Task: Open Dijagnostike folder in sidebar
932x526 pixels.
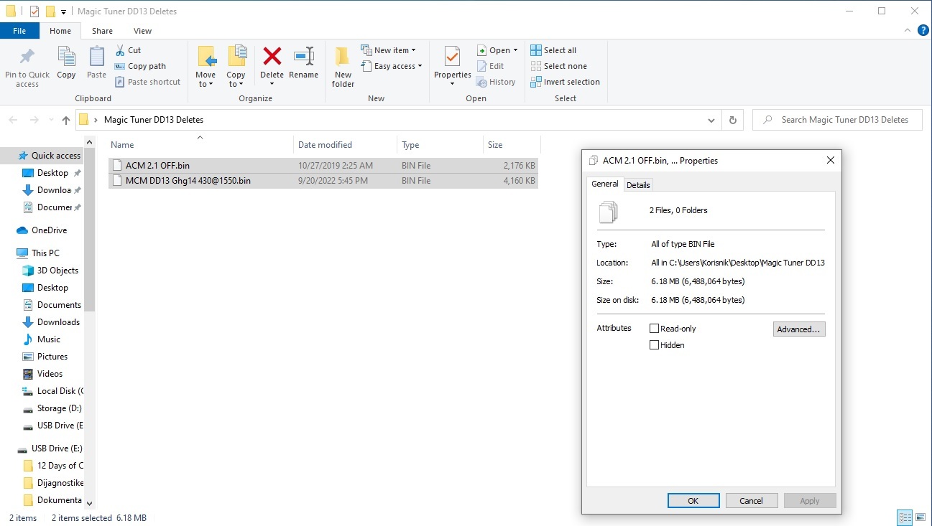Action: [x=60, y=483]
